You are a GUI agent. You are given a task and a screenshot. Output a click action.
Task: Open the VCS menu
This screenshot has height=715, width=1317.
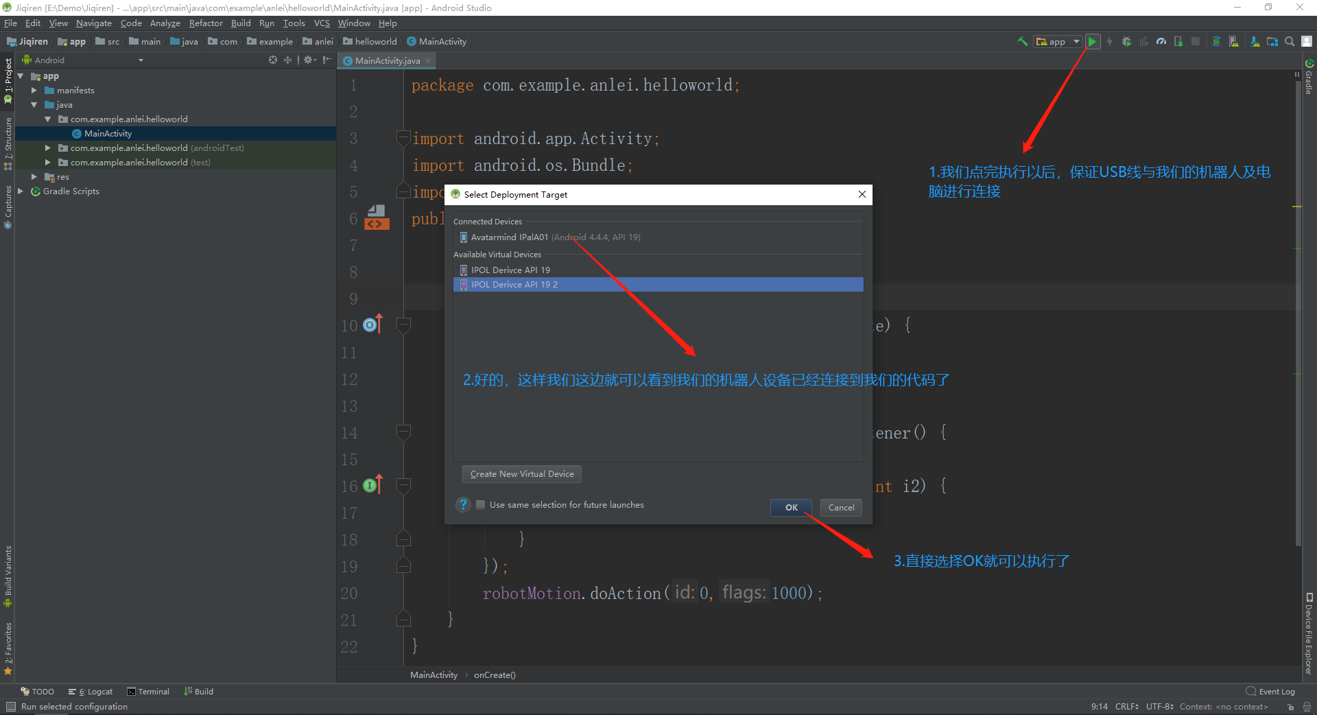(322, 23)
